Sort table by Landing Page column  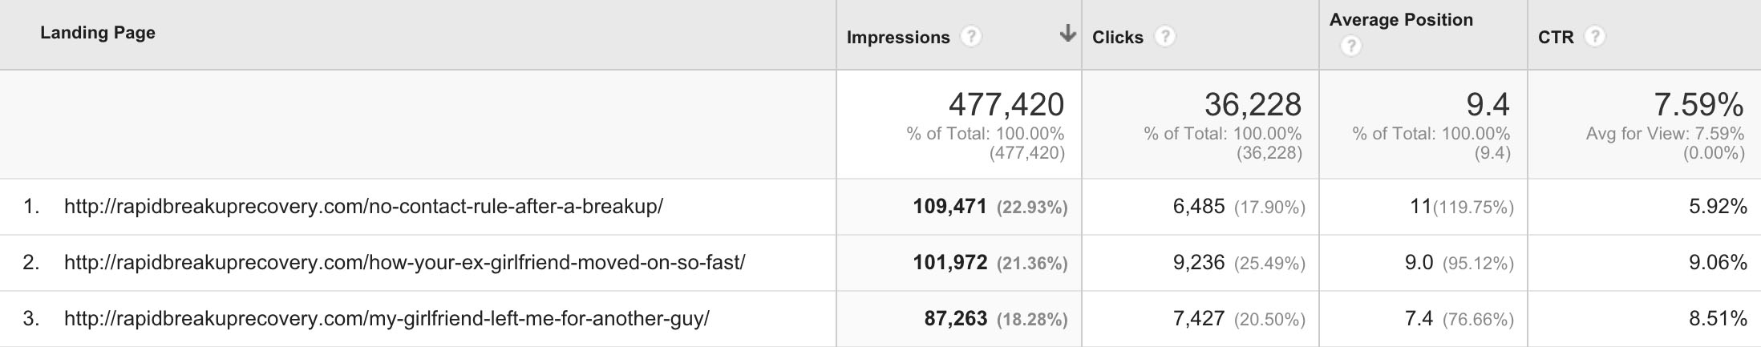[x=98, y=33]
